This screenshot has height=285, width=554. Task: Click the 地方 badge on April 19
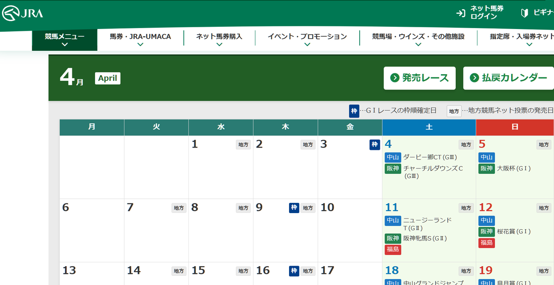pos(544,271)
